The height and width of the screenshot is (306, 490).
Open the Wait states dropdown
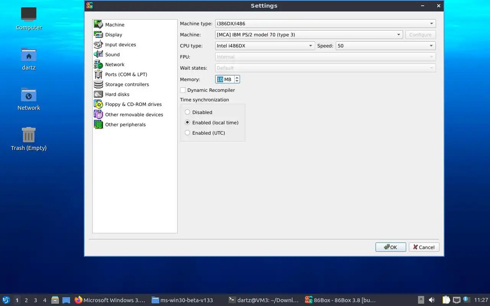tap(325, 68)
